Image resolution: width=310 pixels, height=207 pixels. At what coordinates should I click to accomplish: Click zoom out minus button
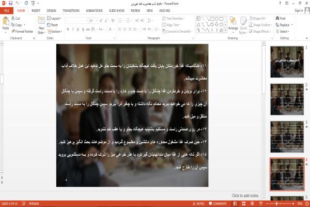(267, 203)
